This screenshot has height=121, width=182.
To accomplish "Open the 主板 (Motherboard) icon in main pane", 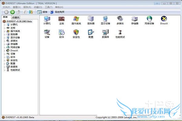I will click(62, 20).
